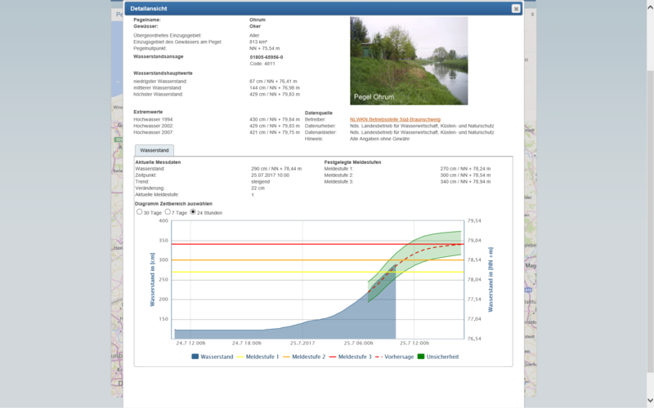Click the orange Meldestufe 2 line in chart

(x=245, y=260)
